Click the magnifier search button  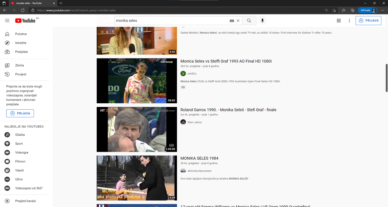(249, 21)
